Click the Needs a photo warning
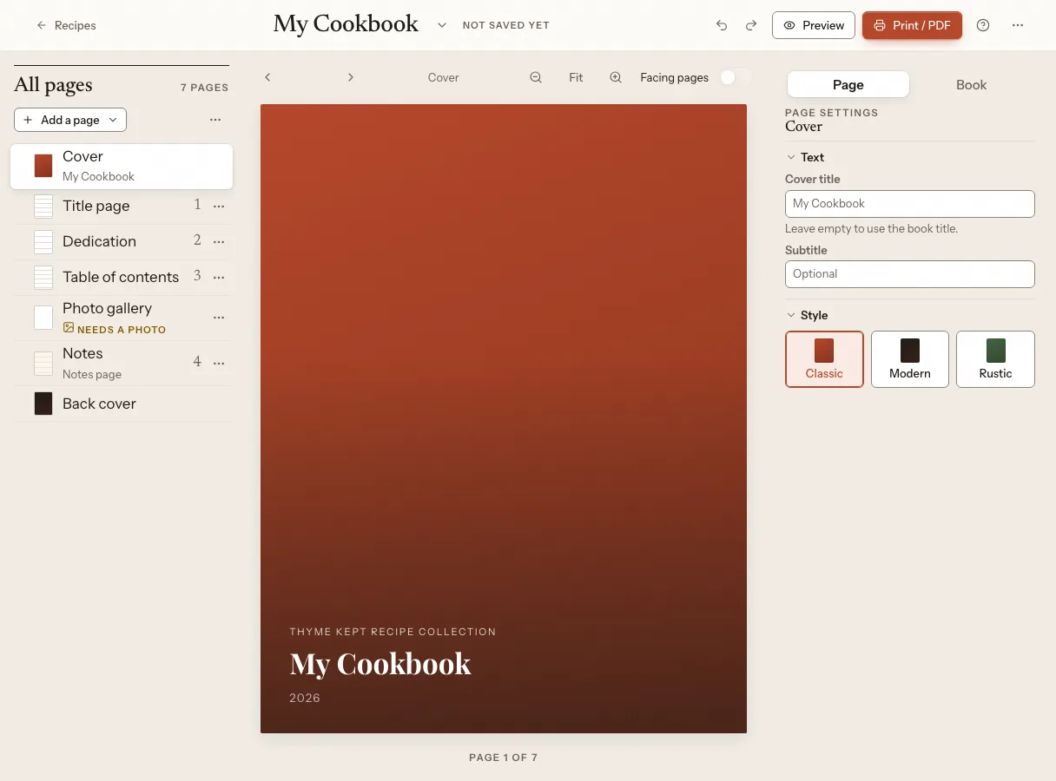The width and height of the screenshot is (1056, 781). tap(115, 330)
